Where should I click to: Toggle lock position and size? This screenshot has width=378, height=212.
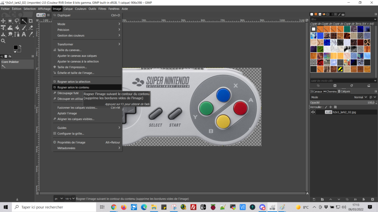[330, 107]
